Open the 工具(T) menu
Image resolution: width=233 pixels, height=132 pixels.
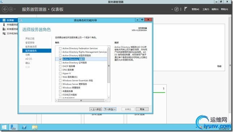206,9
